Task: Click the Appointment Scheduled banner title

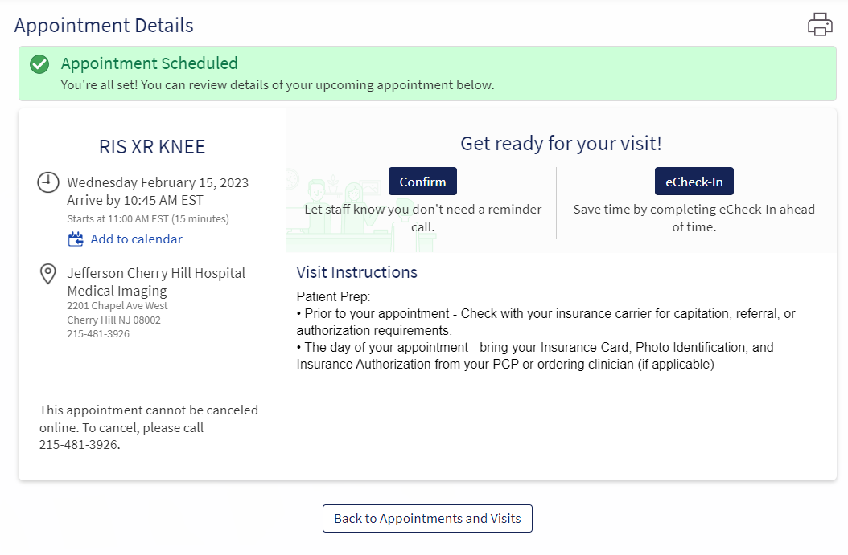Action: (x=149, y=63)
